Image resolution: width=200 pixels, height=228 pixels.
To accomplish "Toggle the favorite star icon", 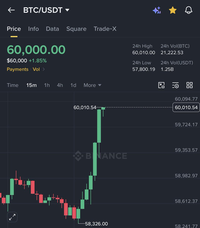I will (172, 10).
